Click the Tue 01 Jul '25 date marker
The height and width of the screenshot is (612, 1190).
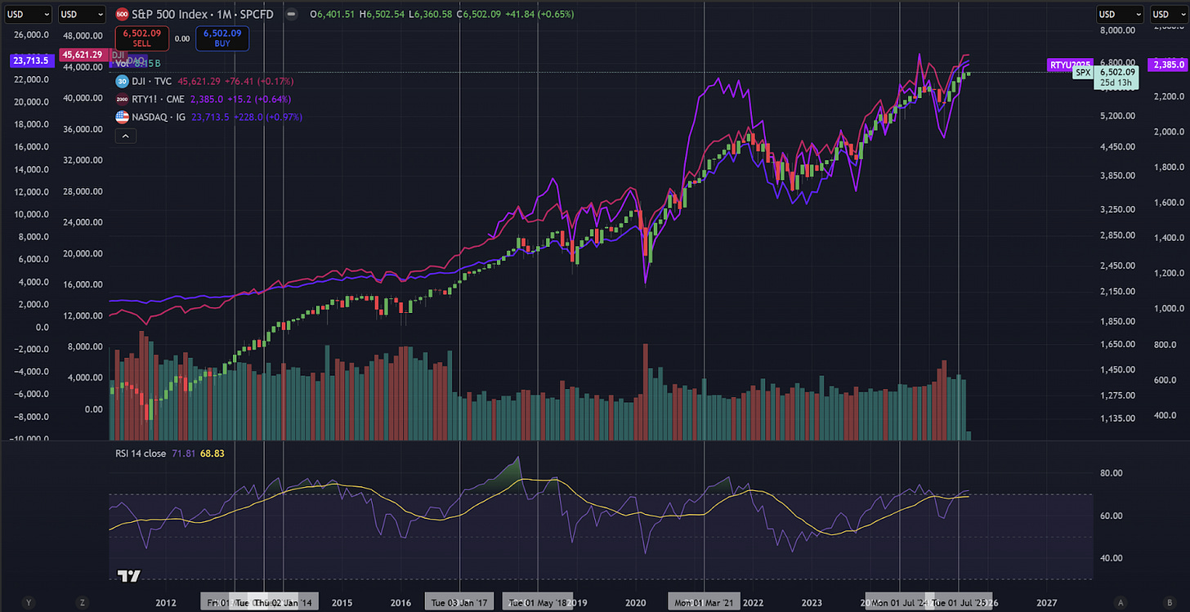click(958, 602)
